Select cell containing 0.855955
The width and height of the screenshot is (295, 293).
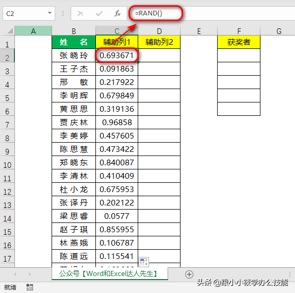point(117,230)
